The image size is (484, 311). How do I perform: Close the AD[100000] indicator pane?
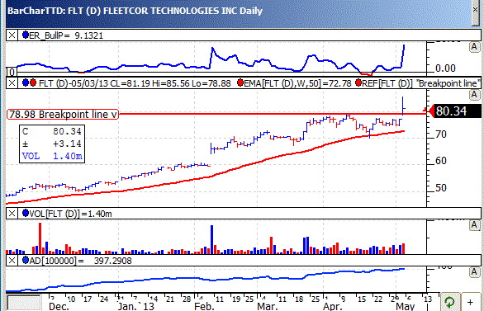[x=12, y=261]
